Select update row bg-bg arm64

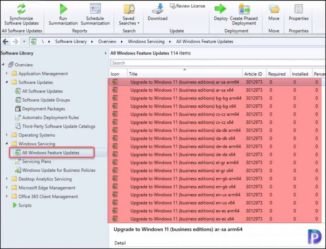click(215, 98)
